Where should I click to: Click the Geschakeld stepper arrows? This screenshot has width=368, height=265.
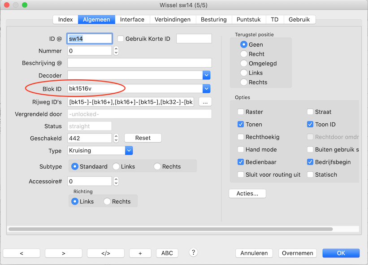tap(116, 138)
